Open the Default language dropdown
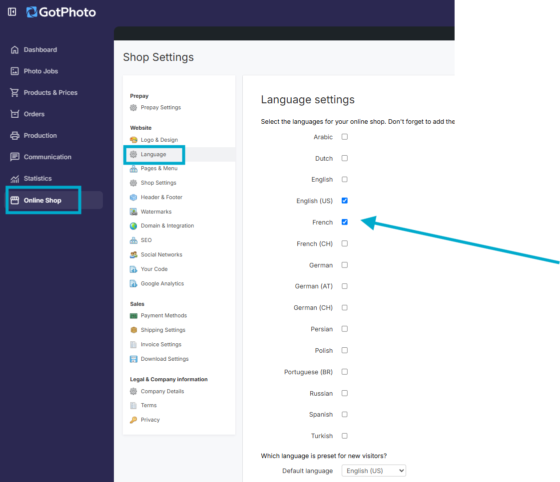This screenshot has height=482, width=560. (374, 471)
